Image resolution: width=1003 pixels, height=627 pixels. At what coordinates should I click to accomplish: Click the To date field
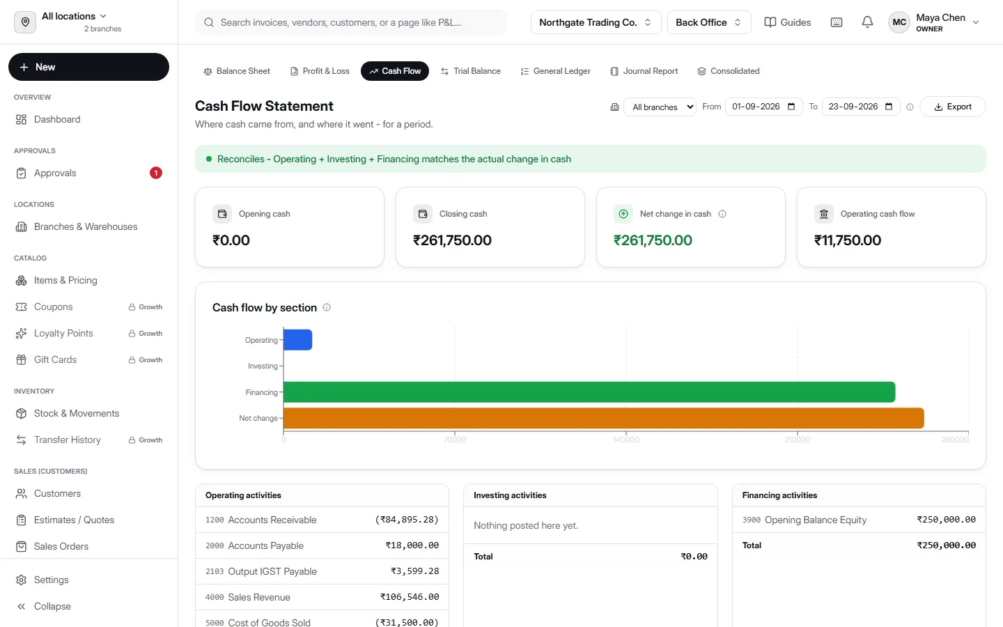pos(861,107)
